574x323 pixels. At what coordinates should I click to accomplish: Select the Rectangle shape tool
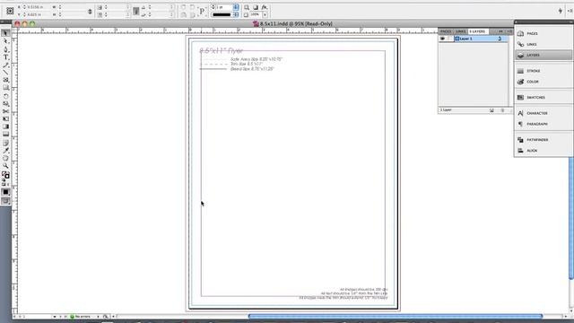click(x=5, y=88)
